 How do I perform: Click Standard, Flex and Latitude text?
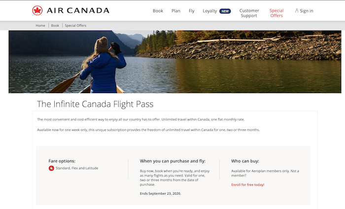coord(77,168)
